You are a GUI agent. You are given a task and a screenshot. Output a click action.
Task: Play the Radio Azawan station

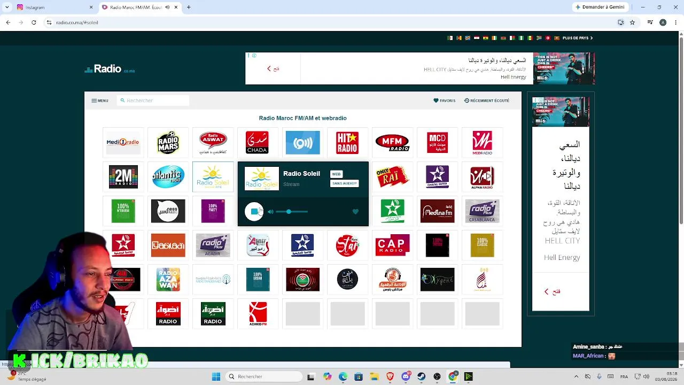(x=168, y=280)
